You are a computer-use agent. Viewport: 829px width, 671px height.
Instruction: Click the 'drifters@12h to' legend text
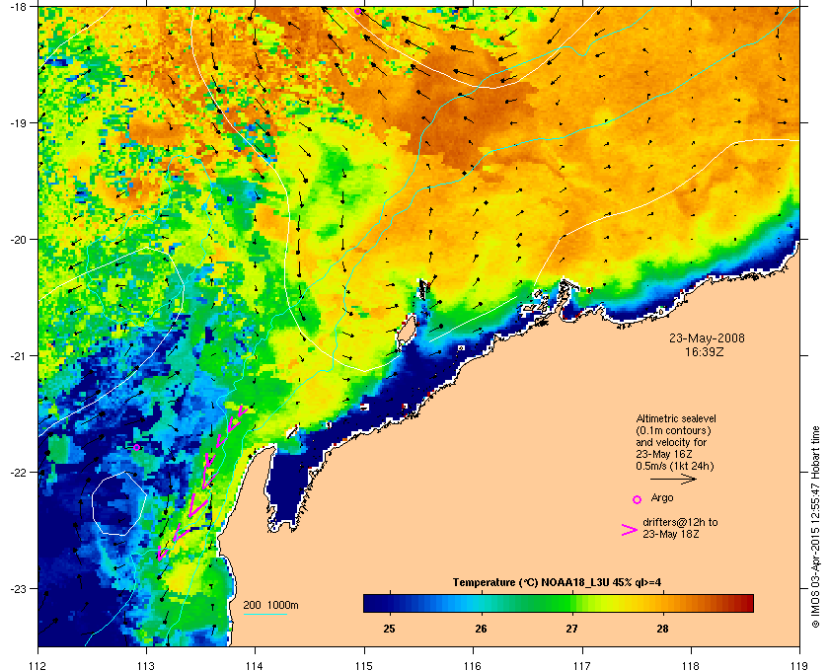click(680, 522)
